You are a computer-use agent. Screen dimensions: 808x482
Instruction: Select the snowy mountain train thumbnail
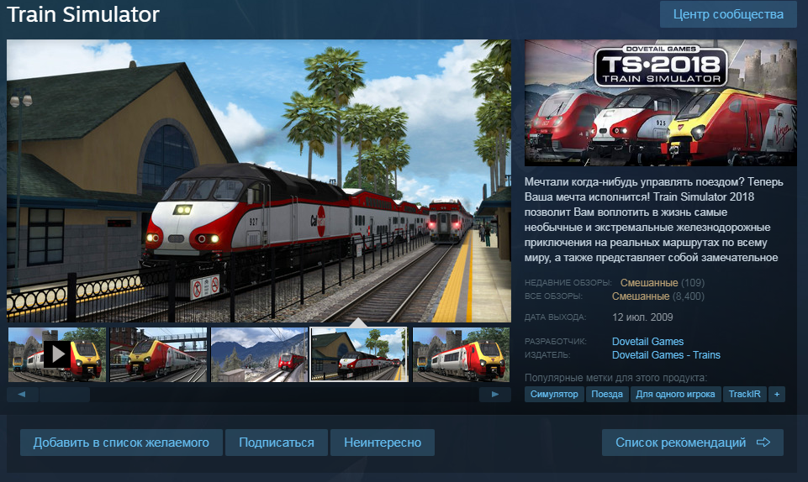259,354
